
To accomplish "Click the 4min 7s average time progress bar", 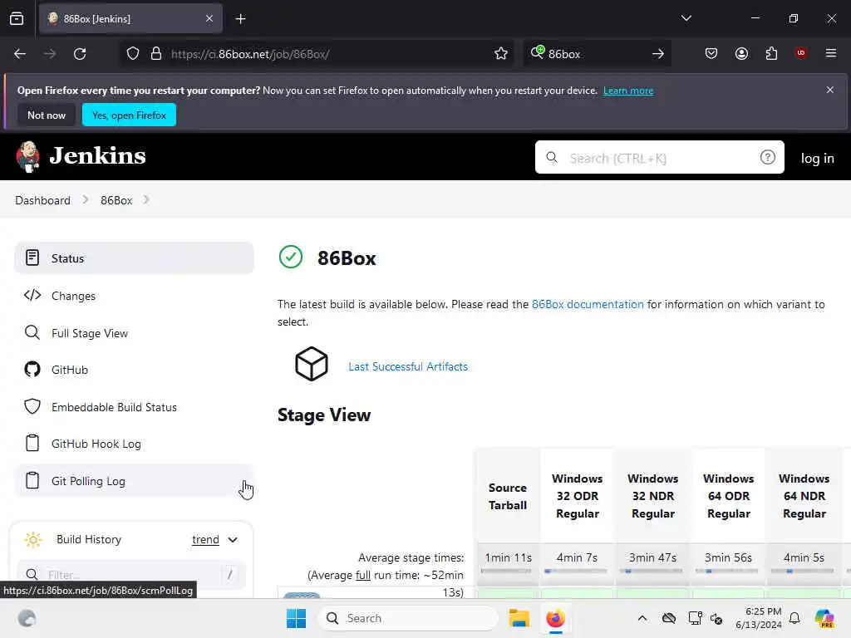I will click(576, 572).
